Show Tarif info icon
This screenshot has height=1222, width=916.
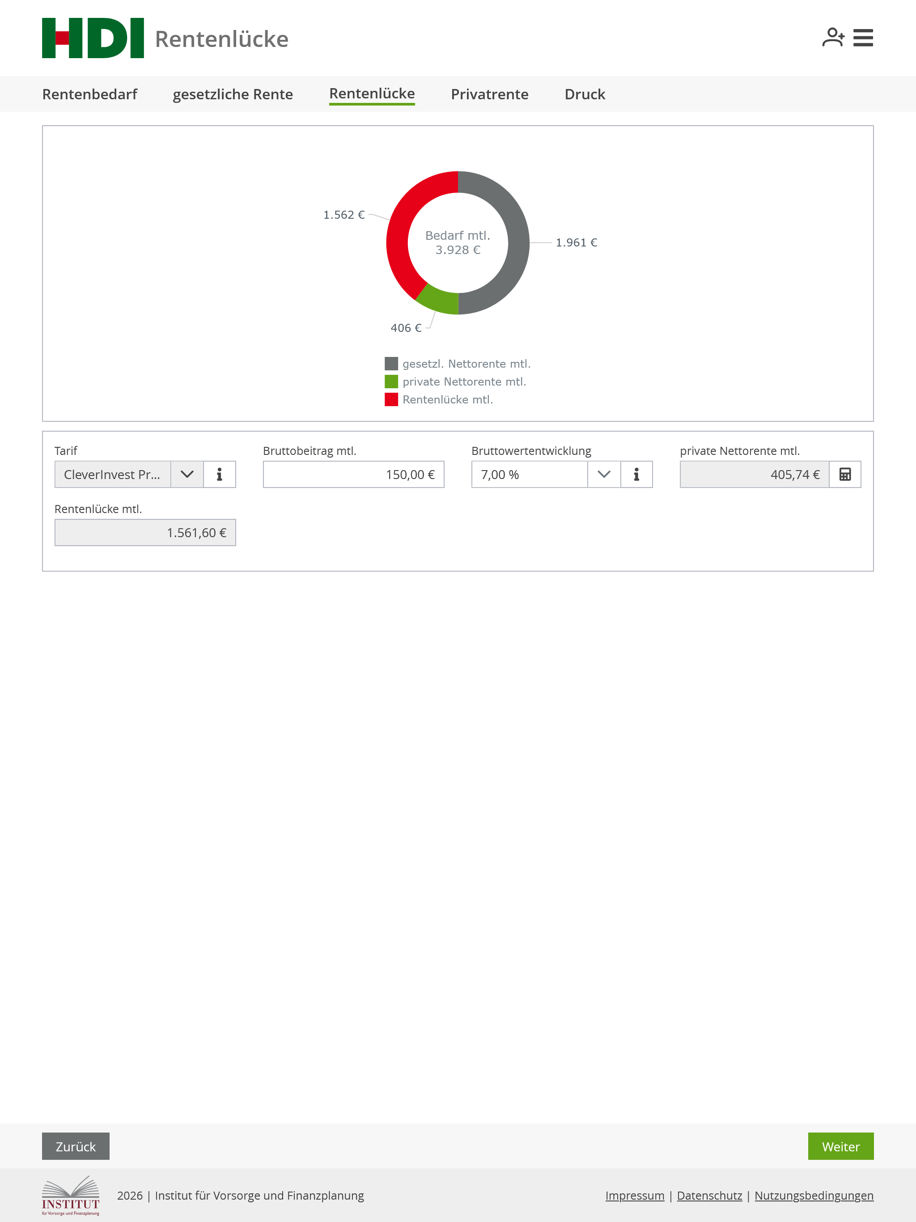click(x=219, y=475)
